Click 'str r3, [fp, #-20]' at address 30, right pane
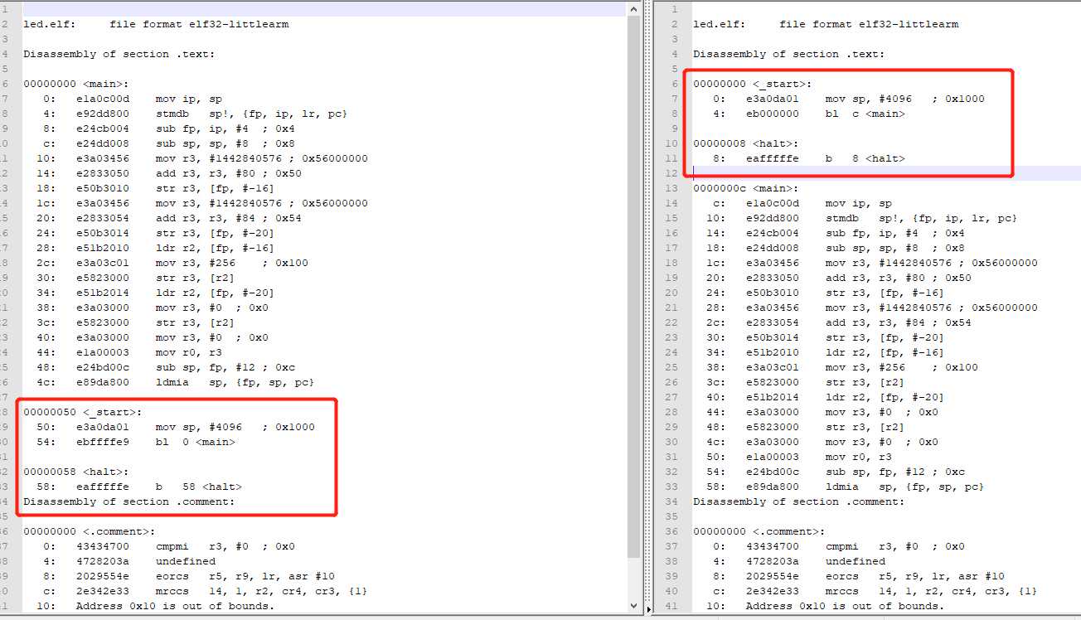1081x620 pixels. 885,337
